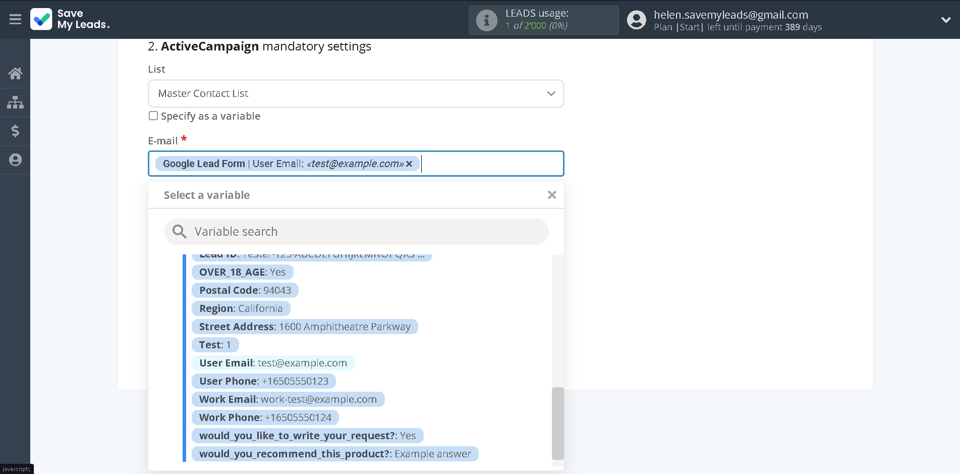Click the helen.savemyleads@gmail.com account text
This screenshot has width=960, height=474.
pos(730,15)
